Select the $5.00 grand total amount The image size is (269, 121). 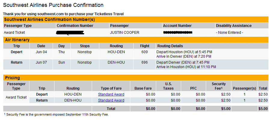click(x=263, y=109)
